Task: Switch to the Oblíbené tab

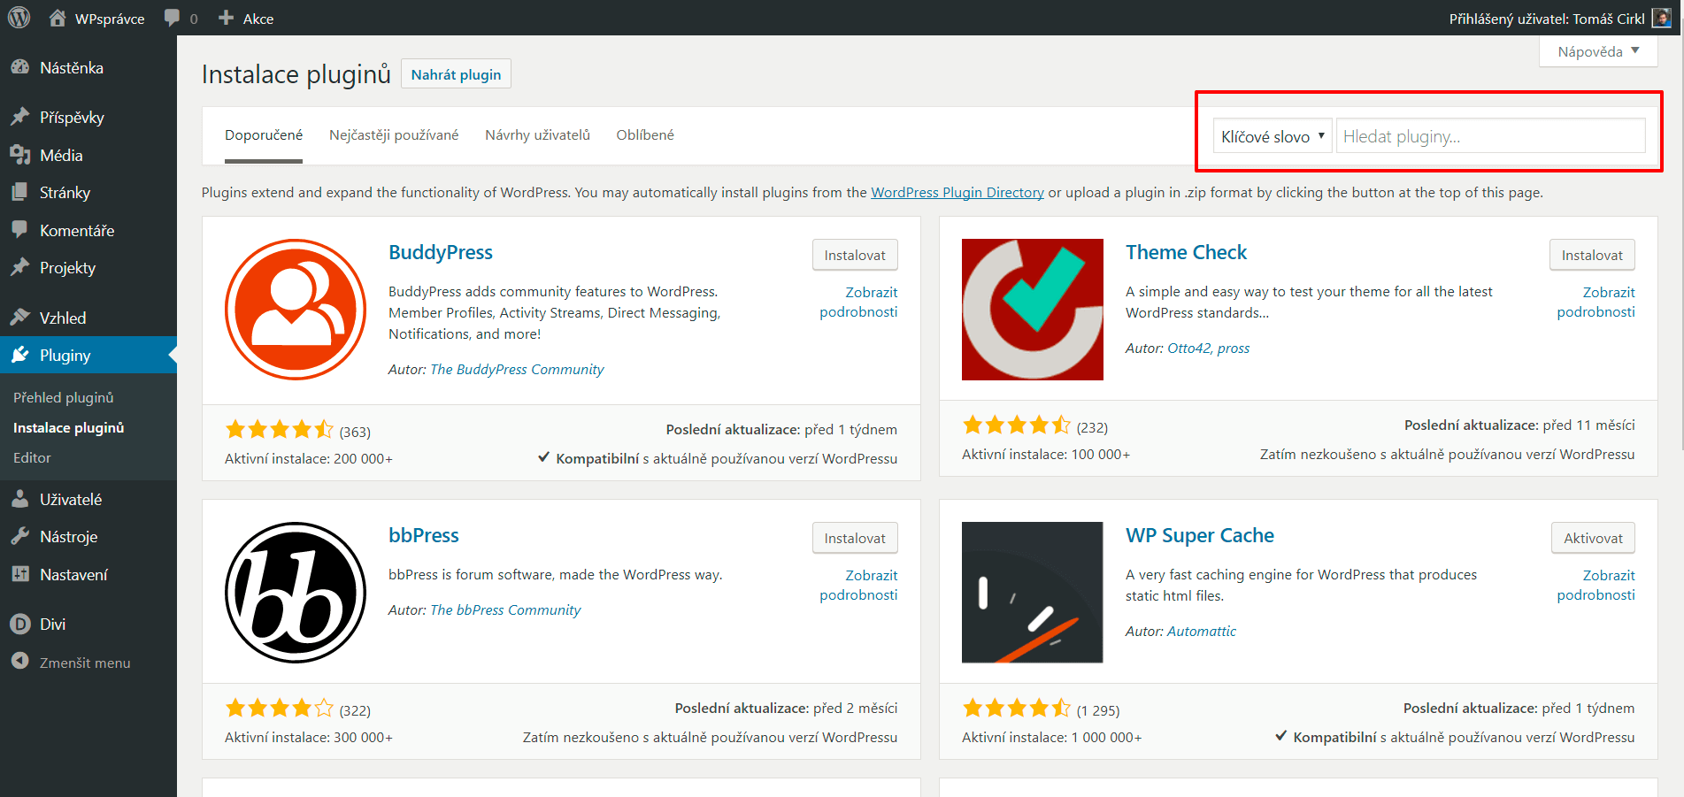Action: pos(645,135)
